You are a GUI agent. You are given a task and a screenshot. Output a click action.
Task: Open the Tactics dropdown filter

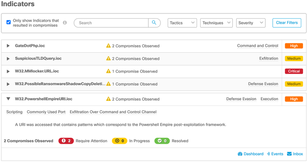tap(182, 23)
